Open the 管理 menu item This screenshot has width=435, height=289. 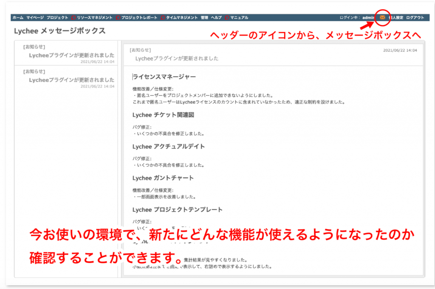(204, 17)
